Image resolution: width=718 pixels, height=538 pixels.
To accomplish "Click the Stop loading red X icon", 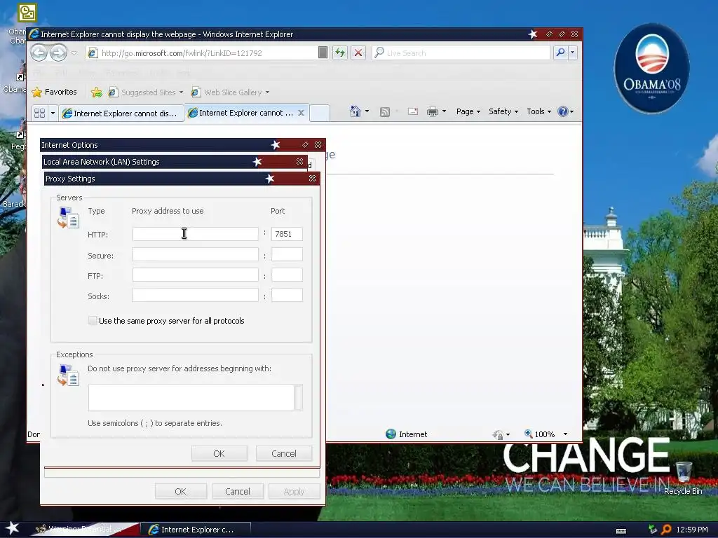I will tap(358, 53).
